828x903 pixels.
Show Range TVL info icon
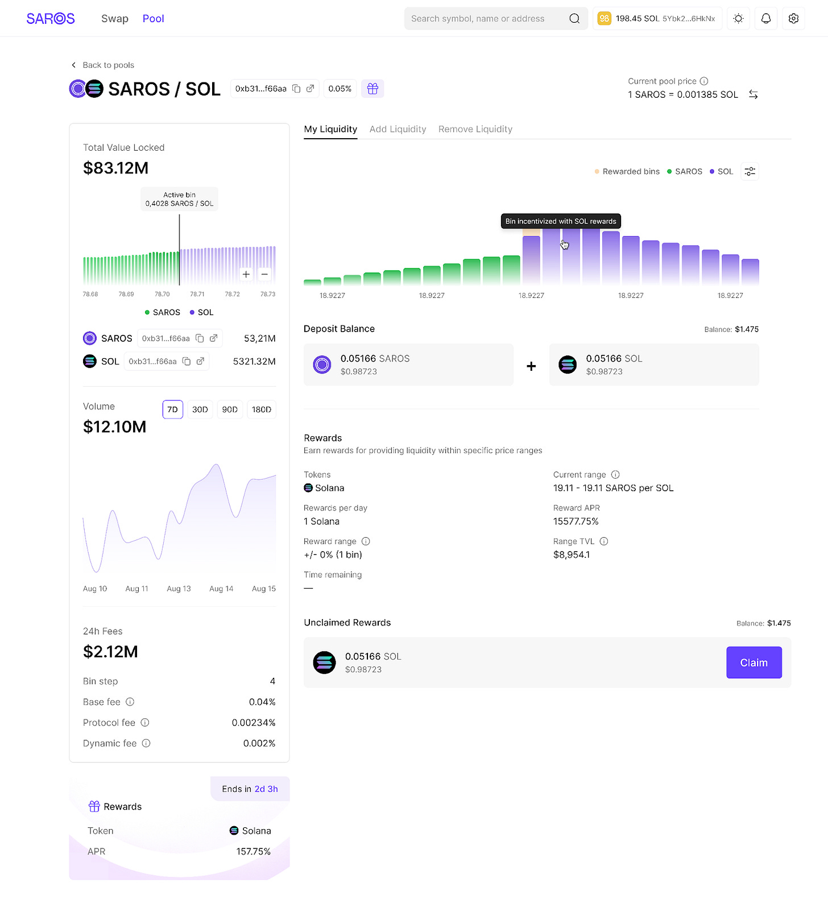click(x=604, y=541)
